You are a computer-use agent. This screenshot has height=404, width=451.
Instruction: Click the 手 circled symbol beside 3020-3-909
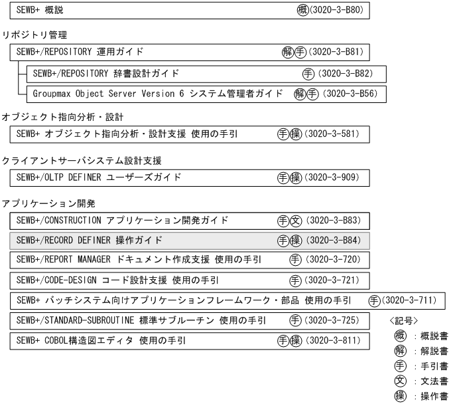click(x=283, y=178)
